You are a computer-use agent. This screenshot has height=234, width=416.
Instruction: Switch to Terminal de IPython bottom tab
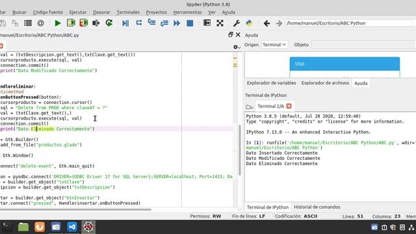pyautogui.click(x=268, y=207)
